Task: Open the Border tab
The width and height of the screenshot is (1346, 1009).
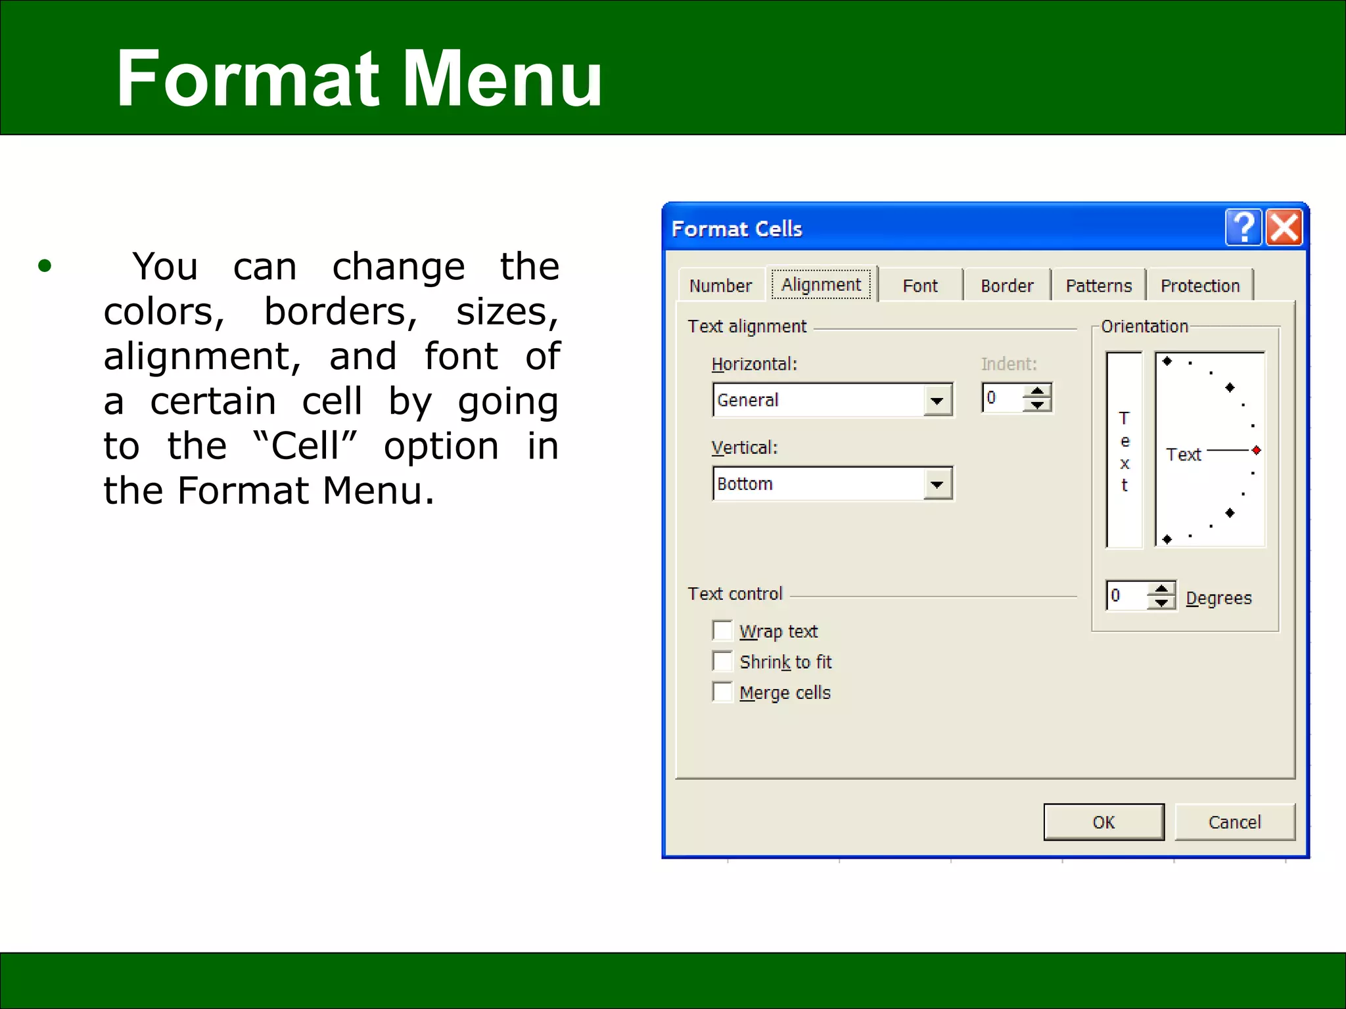Action: 1006,286
